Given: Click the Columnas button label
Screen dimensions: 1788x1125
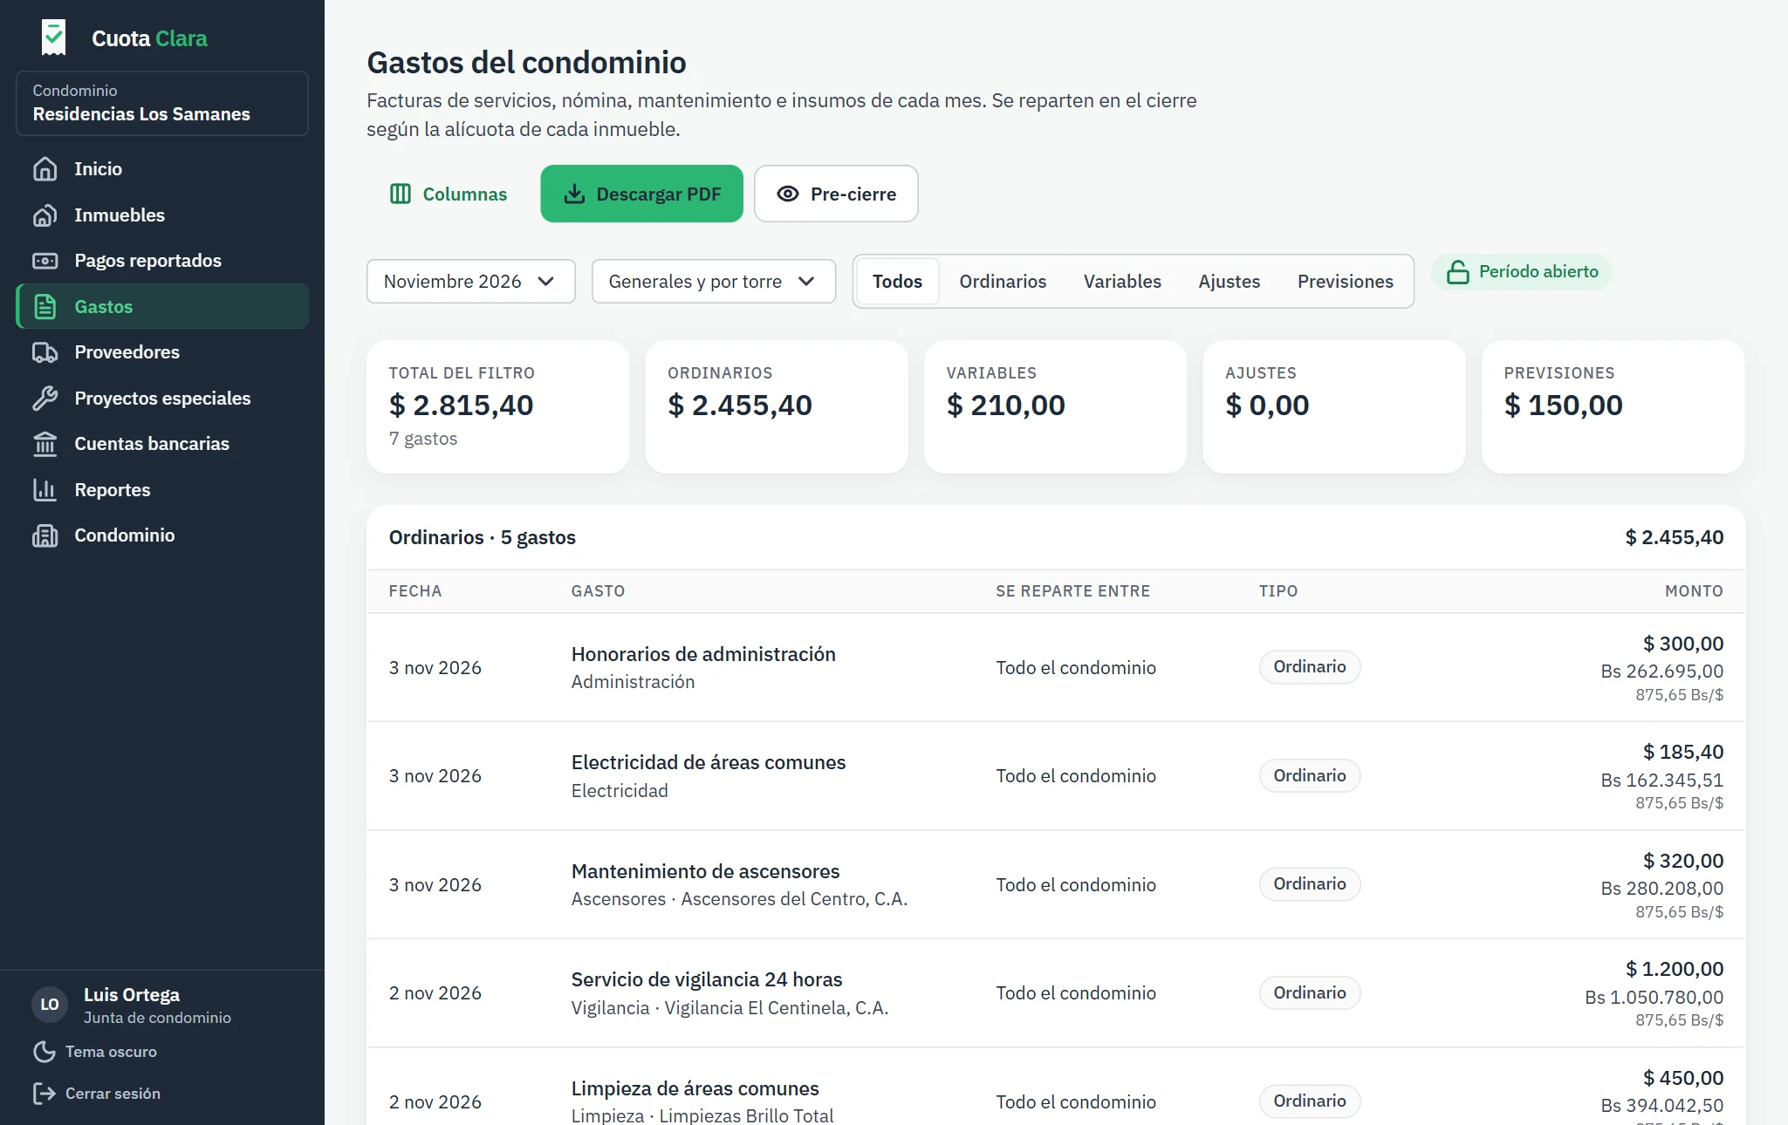Looking at the screenshot, I should 464,194.
